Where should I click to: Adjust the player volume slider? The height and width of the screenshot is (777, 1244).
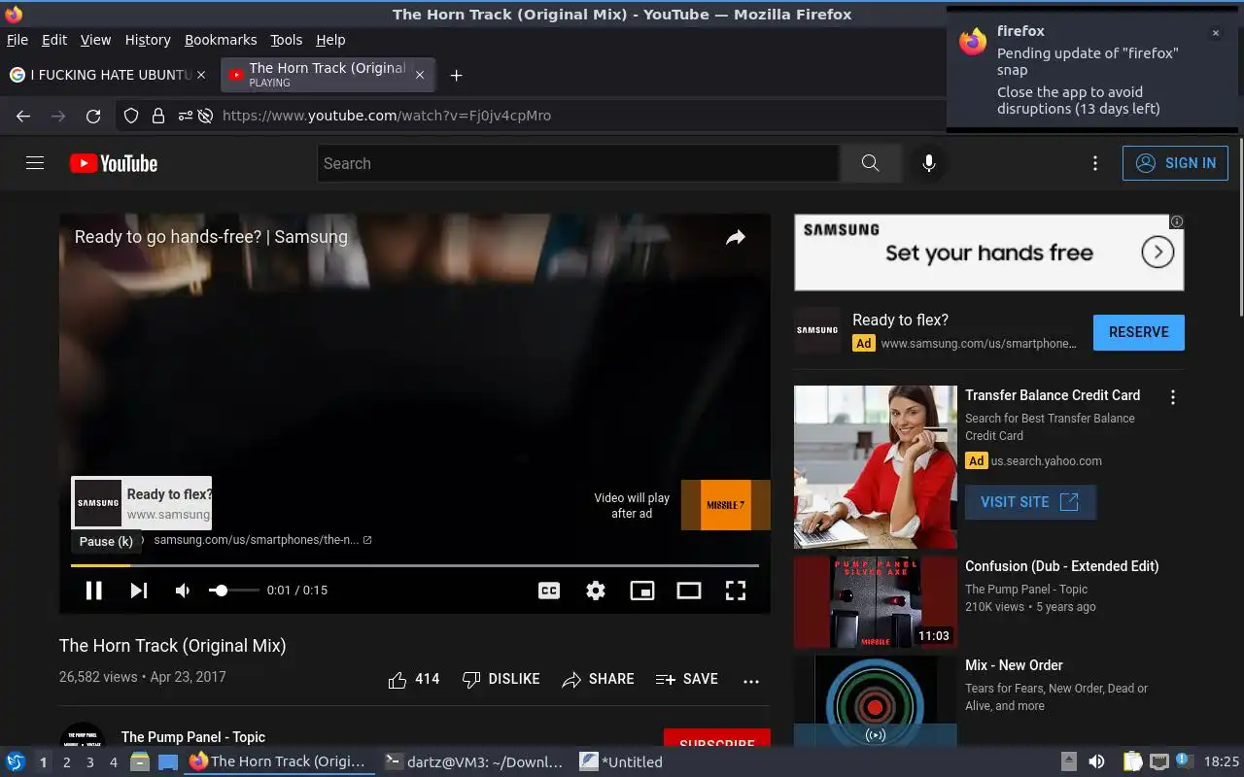click(x=234, y=591)
